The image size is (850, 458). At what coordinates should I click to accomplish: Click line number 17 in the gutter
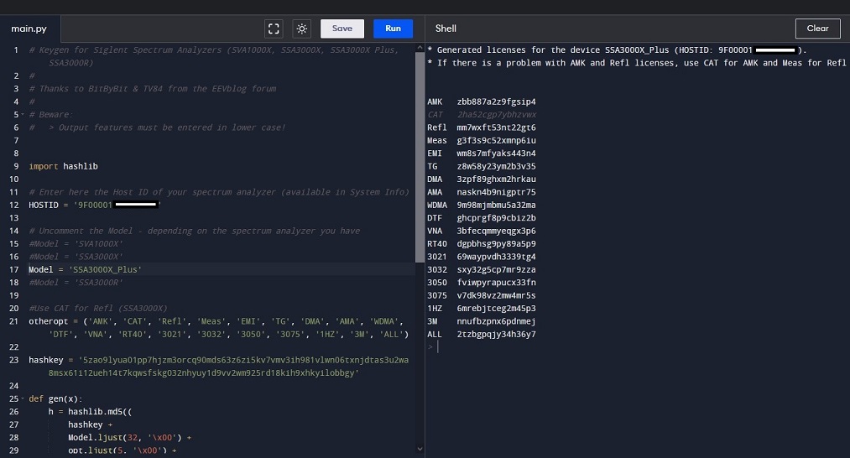click(14, 269)
